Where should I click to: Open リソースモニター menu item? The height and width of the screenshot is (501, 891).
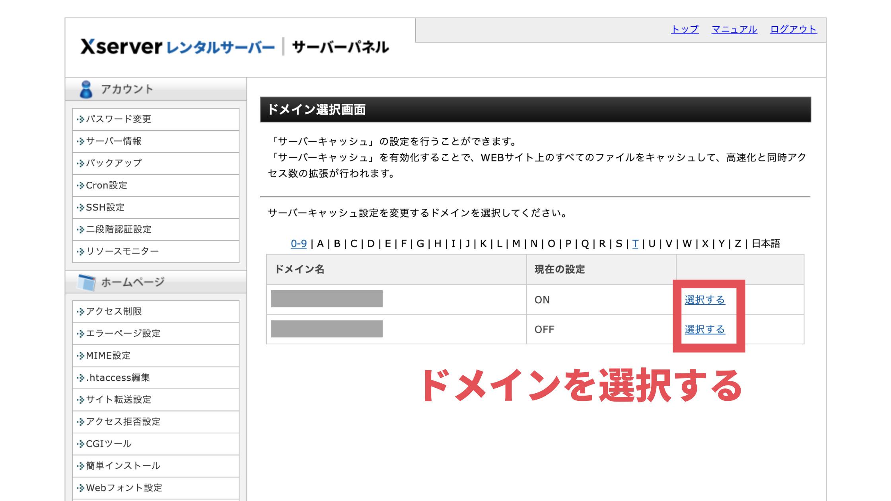(156, 251)
